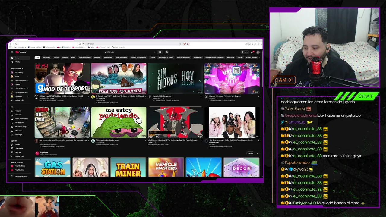Viewport: 386px width, 217px height.
Task: Open options for Rincones Moribundos de 4chan video
Action: pyautogui.click(x=145, y=140)
